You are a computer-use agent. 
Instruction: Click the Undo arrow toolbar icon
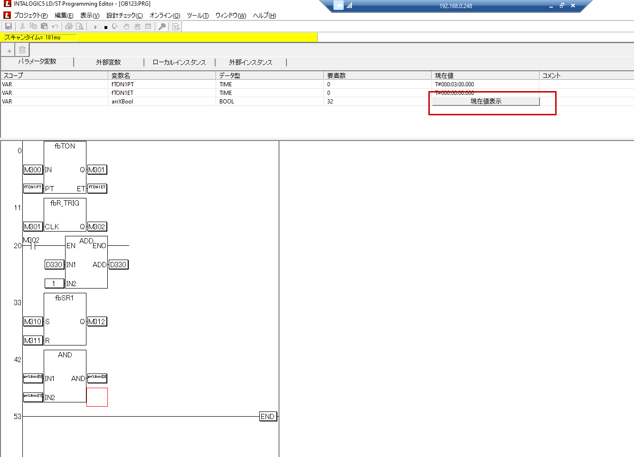[x=55, y=27]
